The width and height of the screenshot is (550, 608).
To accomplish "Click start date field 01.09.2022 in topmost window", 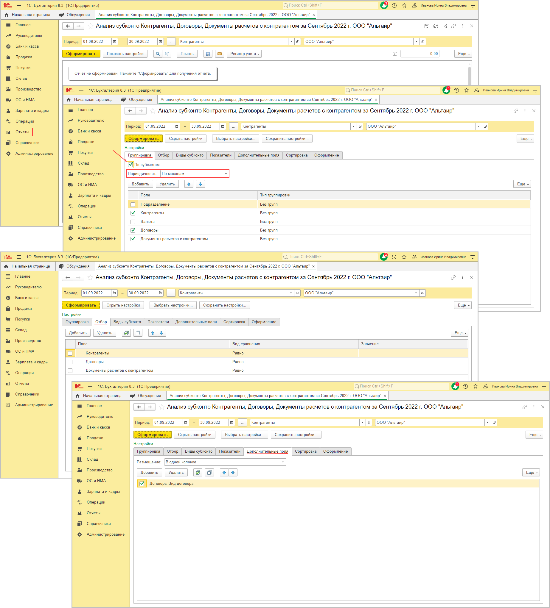I will [x=97, y=41].
